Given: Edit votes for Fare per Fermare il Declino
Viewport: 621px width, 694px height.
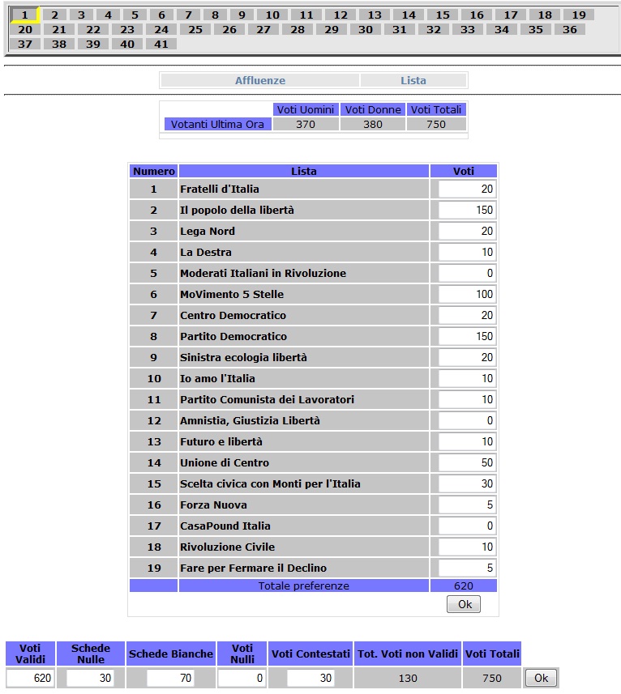Looking at the screenshot, I should tap(467, 568).
